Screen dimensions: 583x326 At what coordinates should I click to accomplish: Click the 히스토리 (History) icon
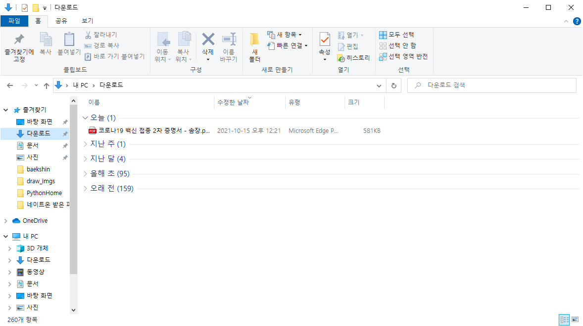click(341, 58)
